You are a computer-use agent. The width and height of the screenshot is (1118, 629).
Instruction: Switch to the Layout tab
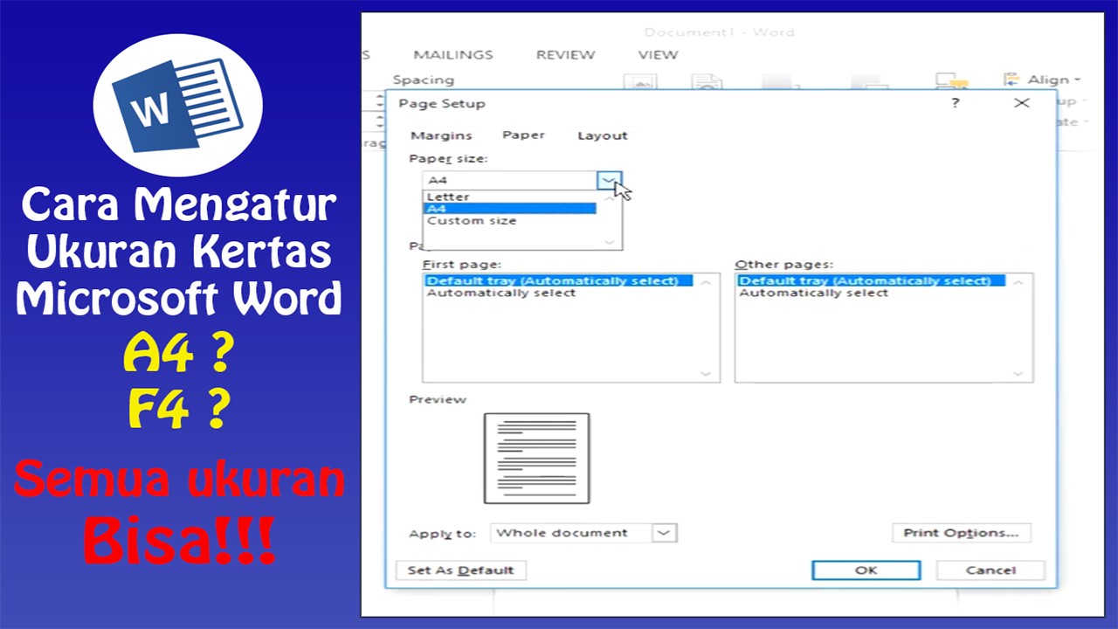[x=603, y=135]
